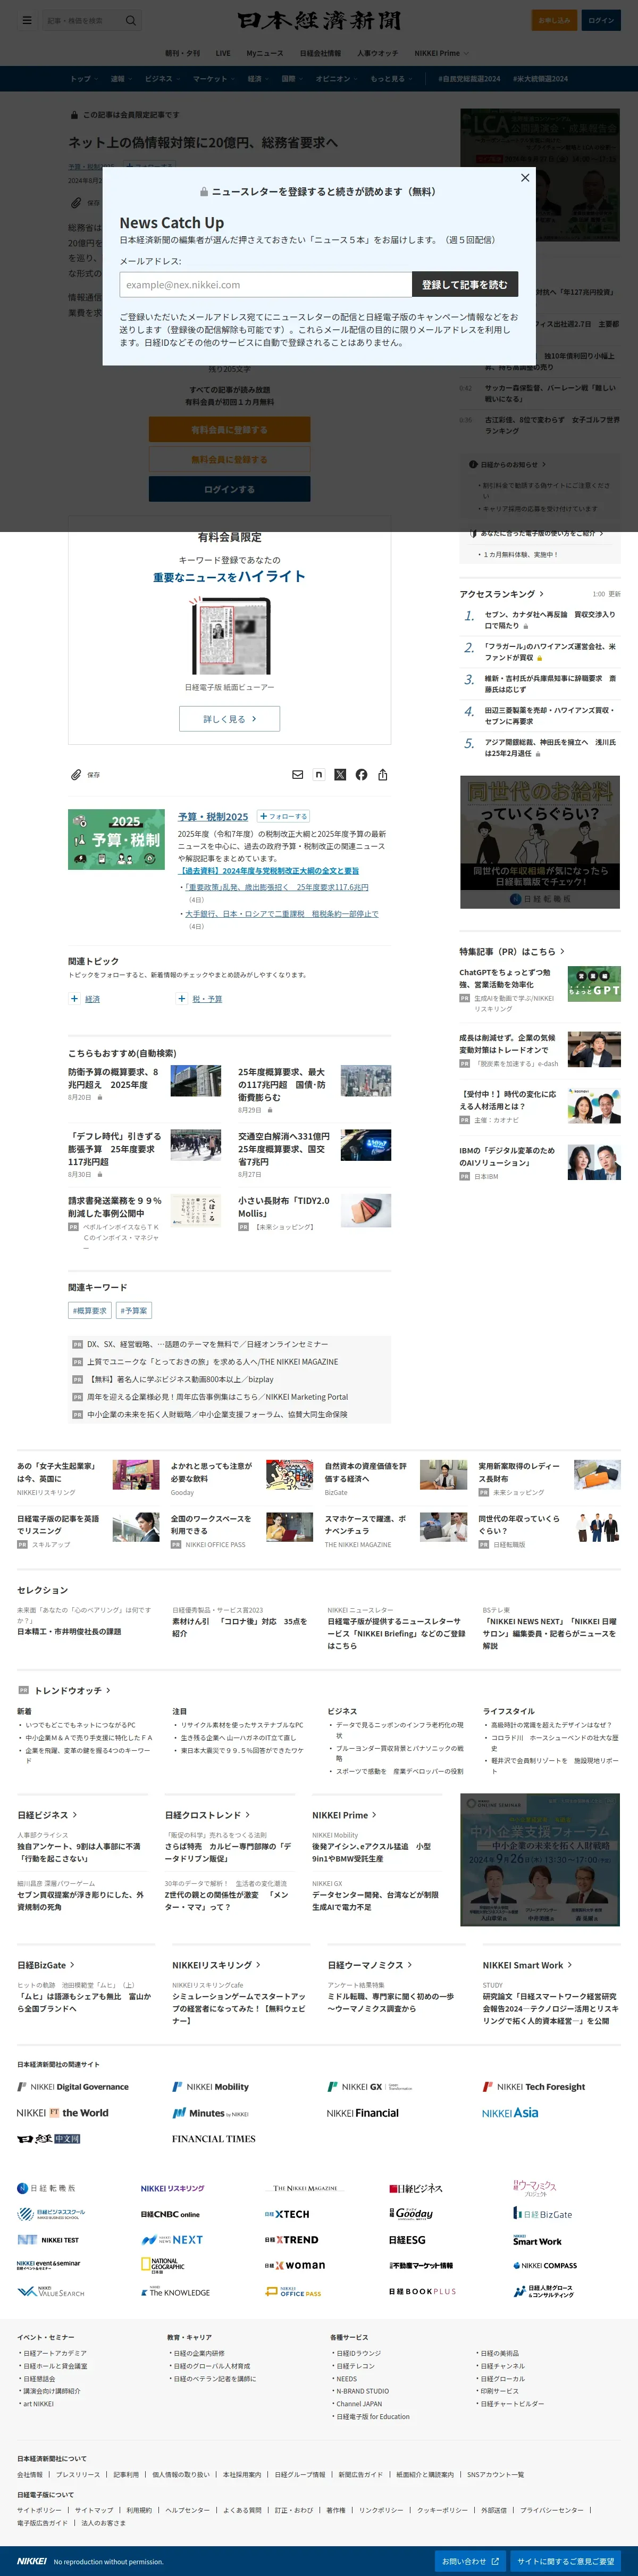The image size is (638, 2576).
Task: Open NIKKEI Digital Governance logo
Action: [x=73, y=2087]
